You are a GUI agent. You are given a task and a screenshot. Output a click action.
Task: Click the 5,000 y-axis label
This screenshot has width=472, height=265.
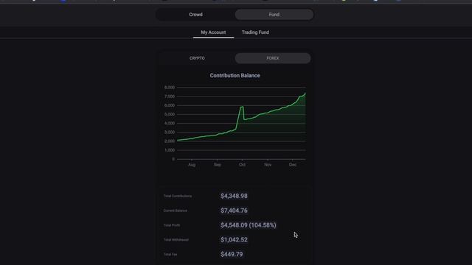tap(170, 114)
